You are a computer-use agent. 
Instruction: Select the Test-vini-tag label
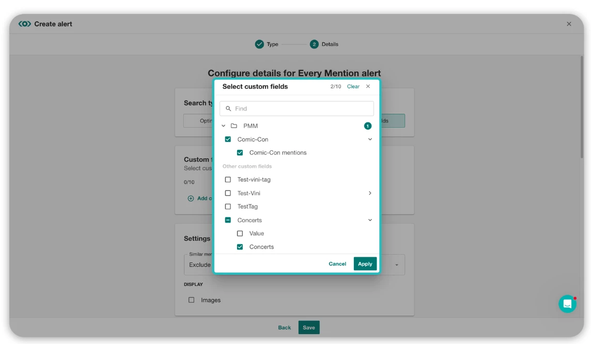pyautogui.click(x=254, y=180)
